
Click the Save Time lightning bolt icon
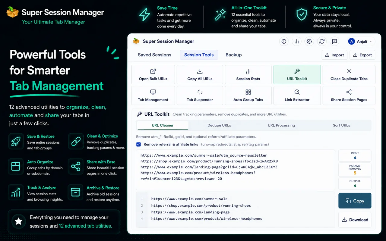point(144,14)
